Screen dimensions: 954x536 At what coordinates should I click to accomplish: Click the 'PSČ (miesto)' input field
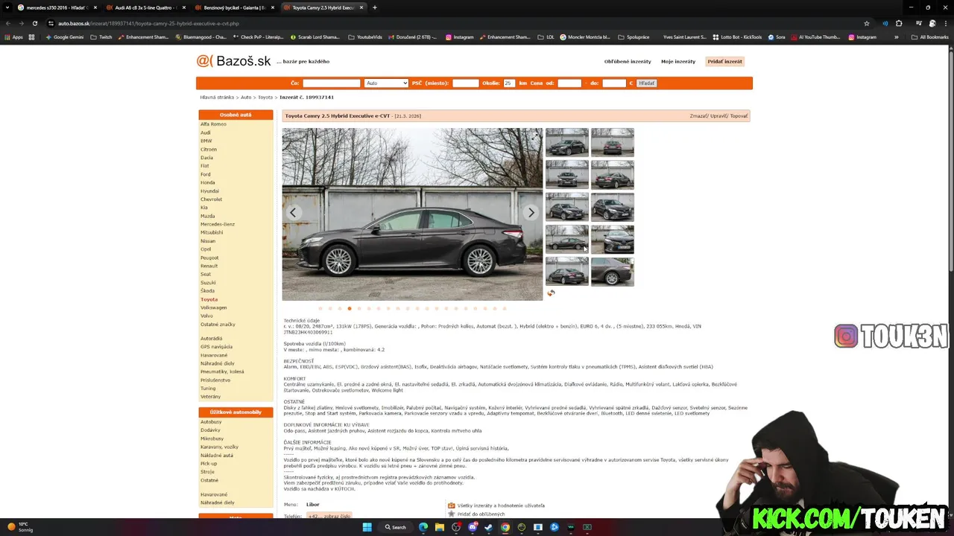[466, 83]
